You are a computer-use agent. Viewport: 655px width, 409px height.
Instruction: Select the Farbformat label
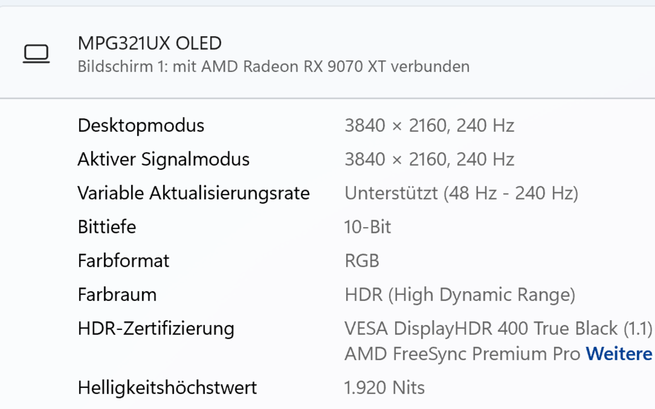point(123,260)
